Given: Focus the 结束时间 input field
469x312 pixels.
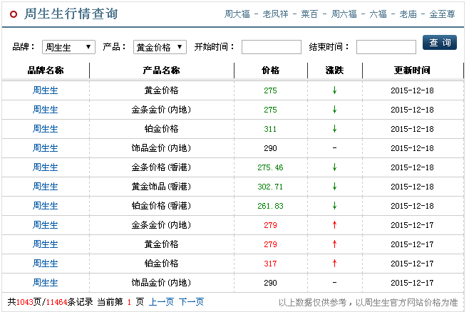Looking at the screenshot, I should click(x=386, y=47).
